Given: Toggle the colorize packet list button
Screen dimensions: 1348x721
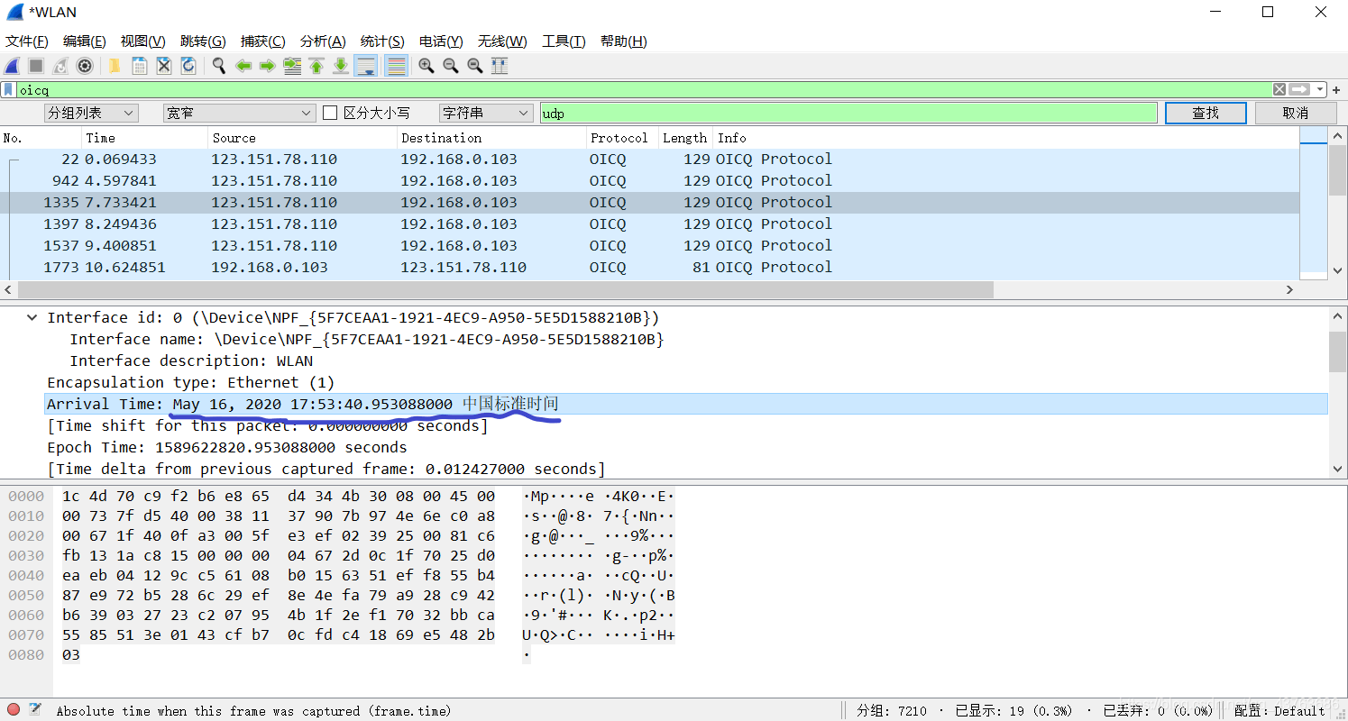Looking at the screenshot, I should click(395, 66).
